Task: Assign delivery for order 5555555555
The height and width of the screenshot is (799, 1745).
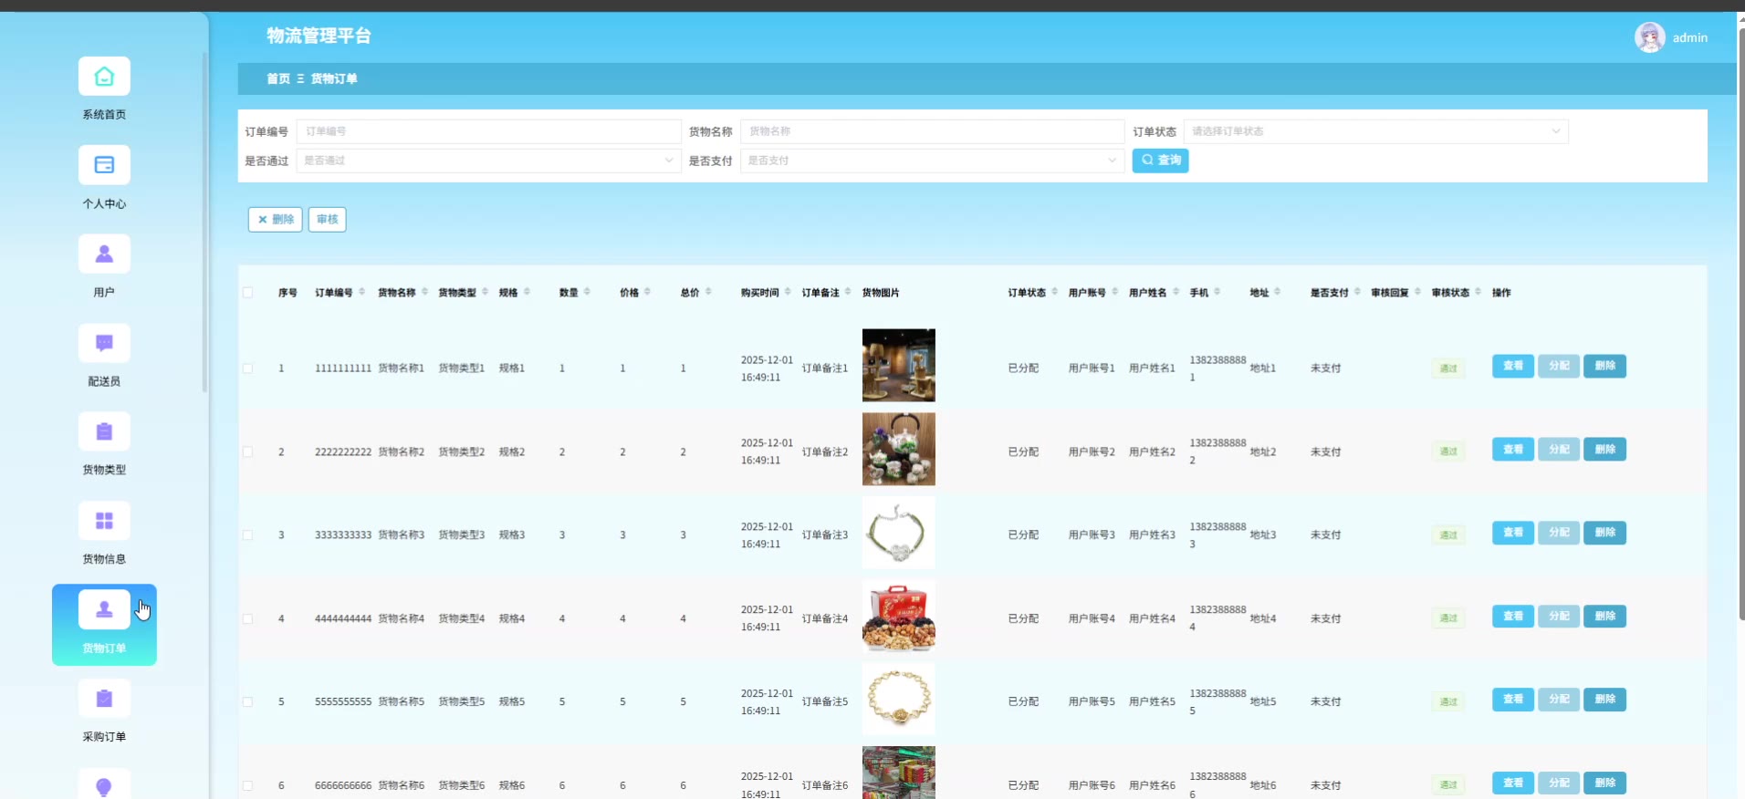Action: click(x=1559, y=700)
